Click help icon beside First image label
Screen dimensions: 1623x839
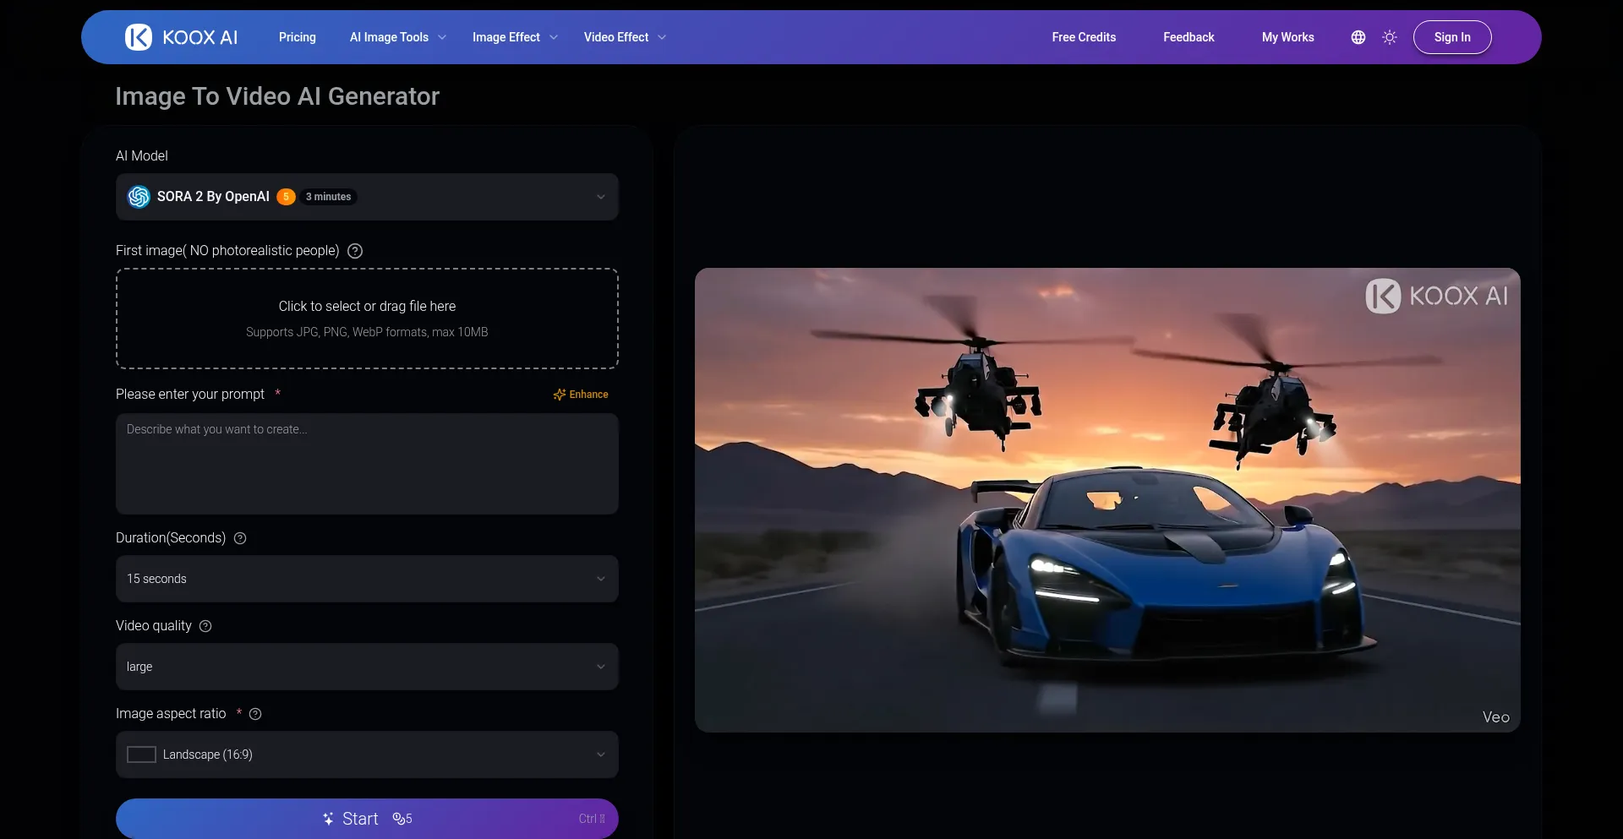[x=355, y=251]
